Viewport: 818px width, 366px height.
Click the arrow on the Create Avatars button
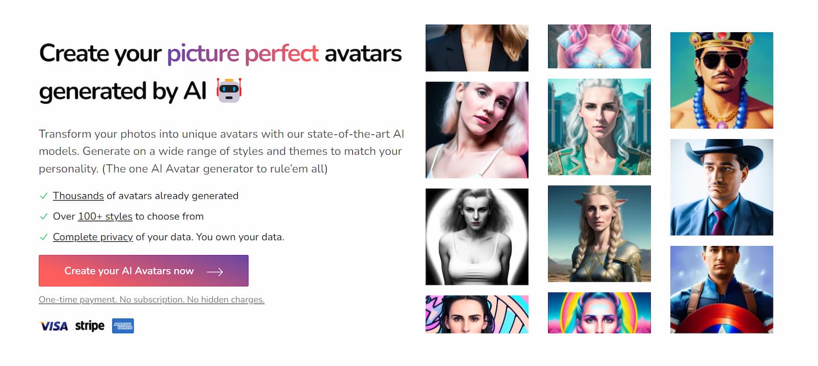[215, 271]
